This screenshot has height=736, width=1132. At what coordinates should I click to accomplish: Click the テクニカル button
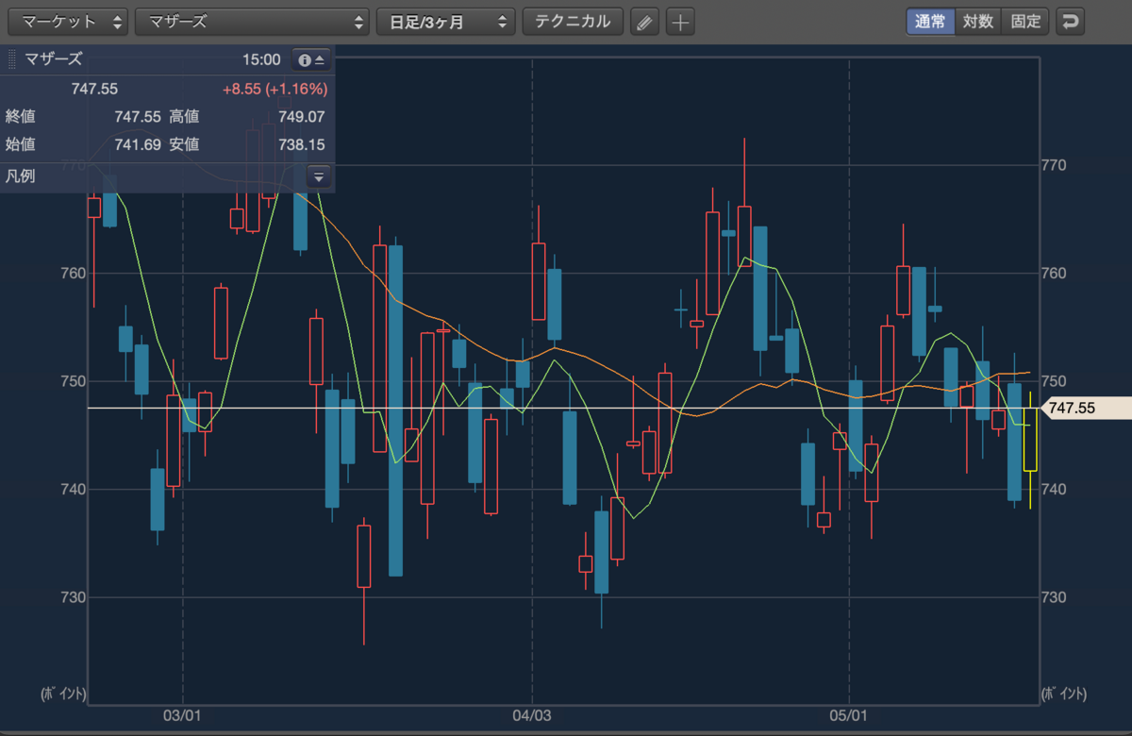coord(573,22)
